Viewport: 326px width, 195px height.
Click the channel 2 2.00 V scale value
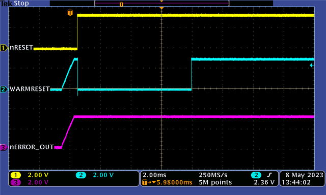103,175
